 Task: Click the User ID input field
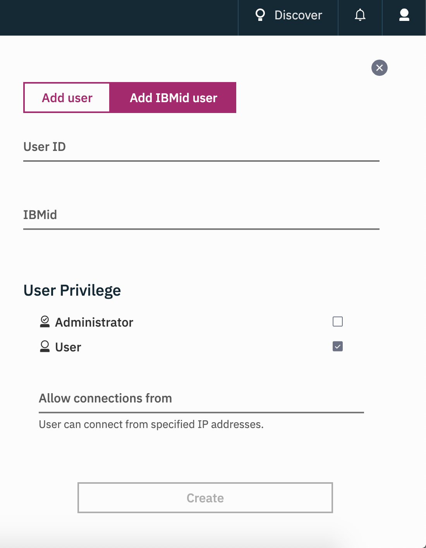tap(201, 147)
